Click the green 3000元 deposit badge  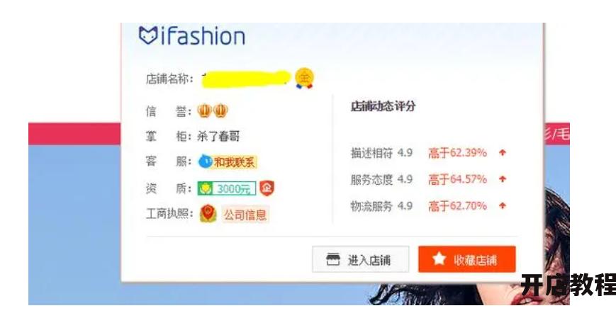pyautogui.click(x=227, y=188)
